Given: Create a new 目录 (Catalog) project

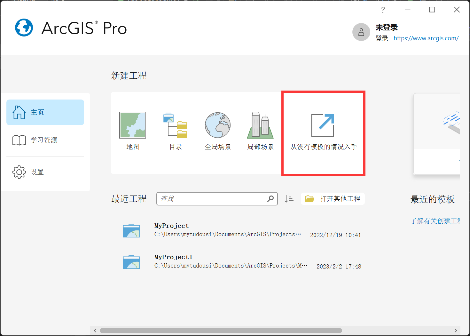Looking at the screenshot, I should click(176, 131).
